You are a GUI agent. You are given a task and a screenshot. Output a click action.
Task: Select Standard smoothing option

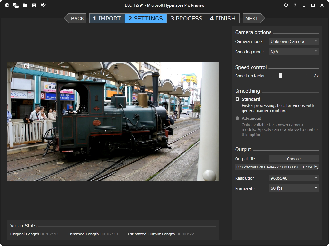237,99
